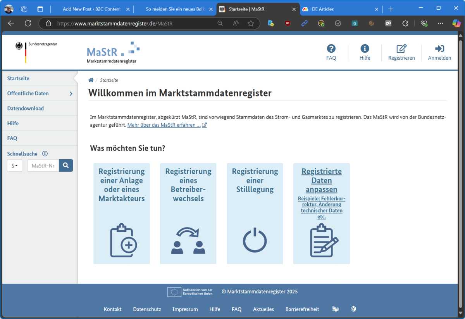Click the FAQ question mark icon

(x=331, y=48)
